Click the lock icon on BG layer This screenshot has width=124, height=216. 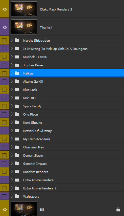coord(118,209)
